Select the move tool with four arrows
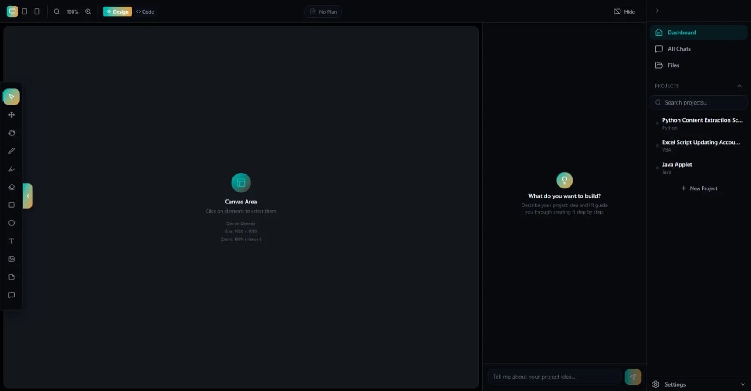The image size is (751, 391). [11, 115]
